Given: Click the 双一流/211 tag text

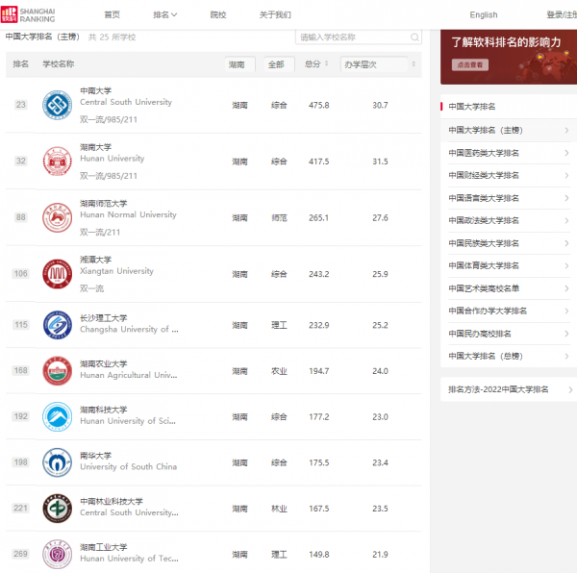Looking at the screenshot, I should [100, 232].
